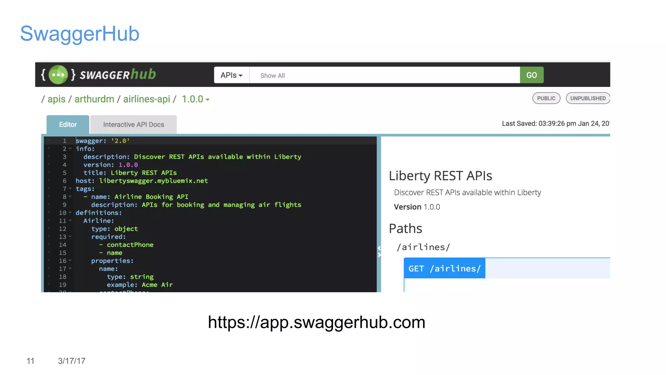The height and width of the screenshot is (375, 666).
Task: Collapse the info block fold arrow, line 2
Action: 70,149
